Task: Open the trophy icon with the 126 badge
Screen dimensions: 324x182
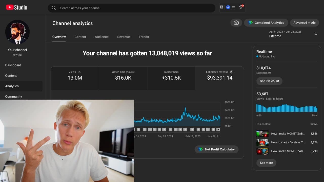Action: (x=241, y=7)
